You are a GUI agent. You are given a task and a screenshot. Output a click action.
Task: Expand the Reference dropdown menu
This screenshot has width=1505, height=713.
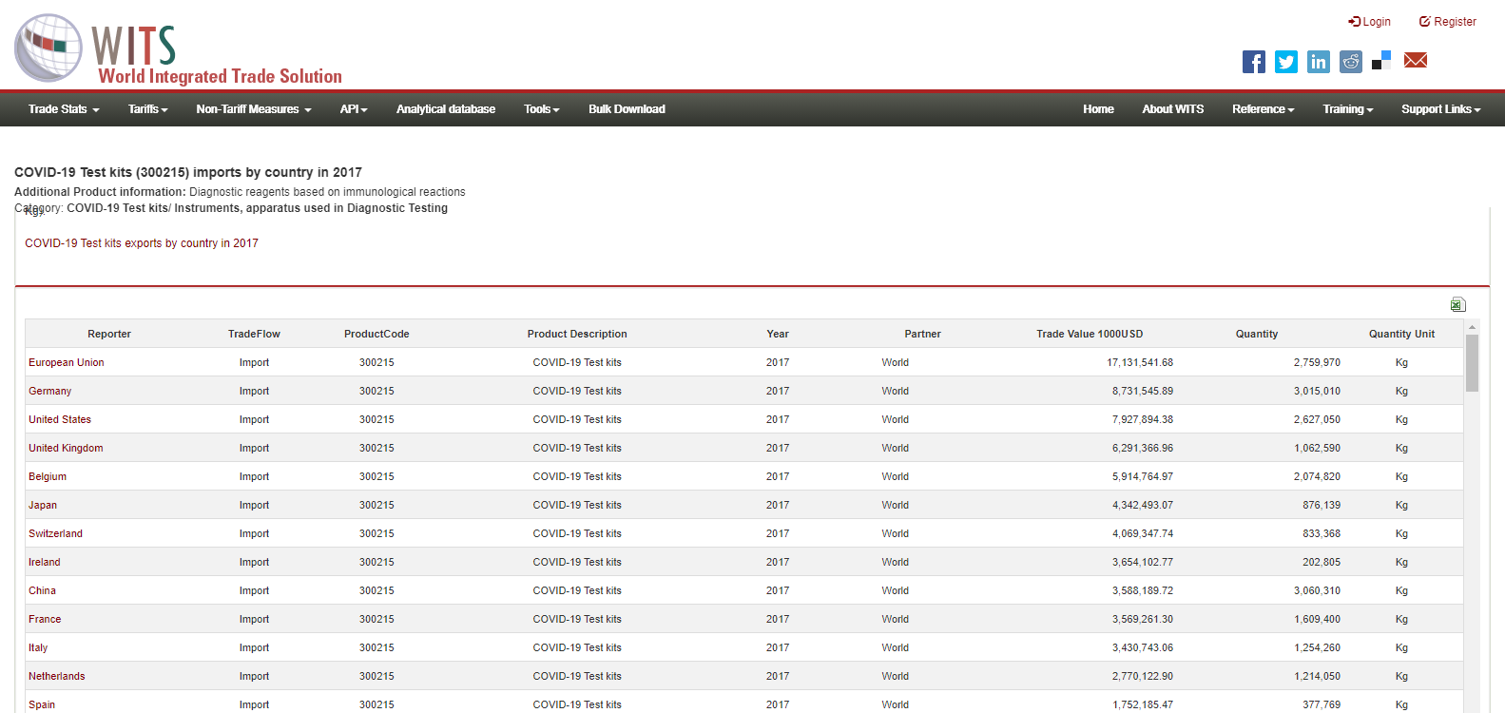1264,109
